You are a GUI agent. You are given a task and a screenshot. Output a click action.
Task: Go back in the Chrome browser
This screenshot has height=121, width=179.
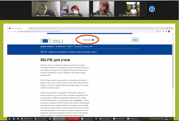(x=9, y=31)
